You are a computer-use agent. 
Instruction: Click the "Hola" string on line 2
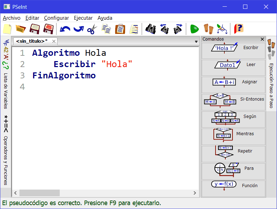click(x=117, y=64)
